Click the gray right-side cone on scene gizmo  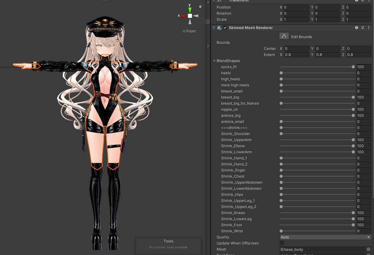(196, 16)
